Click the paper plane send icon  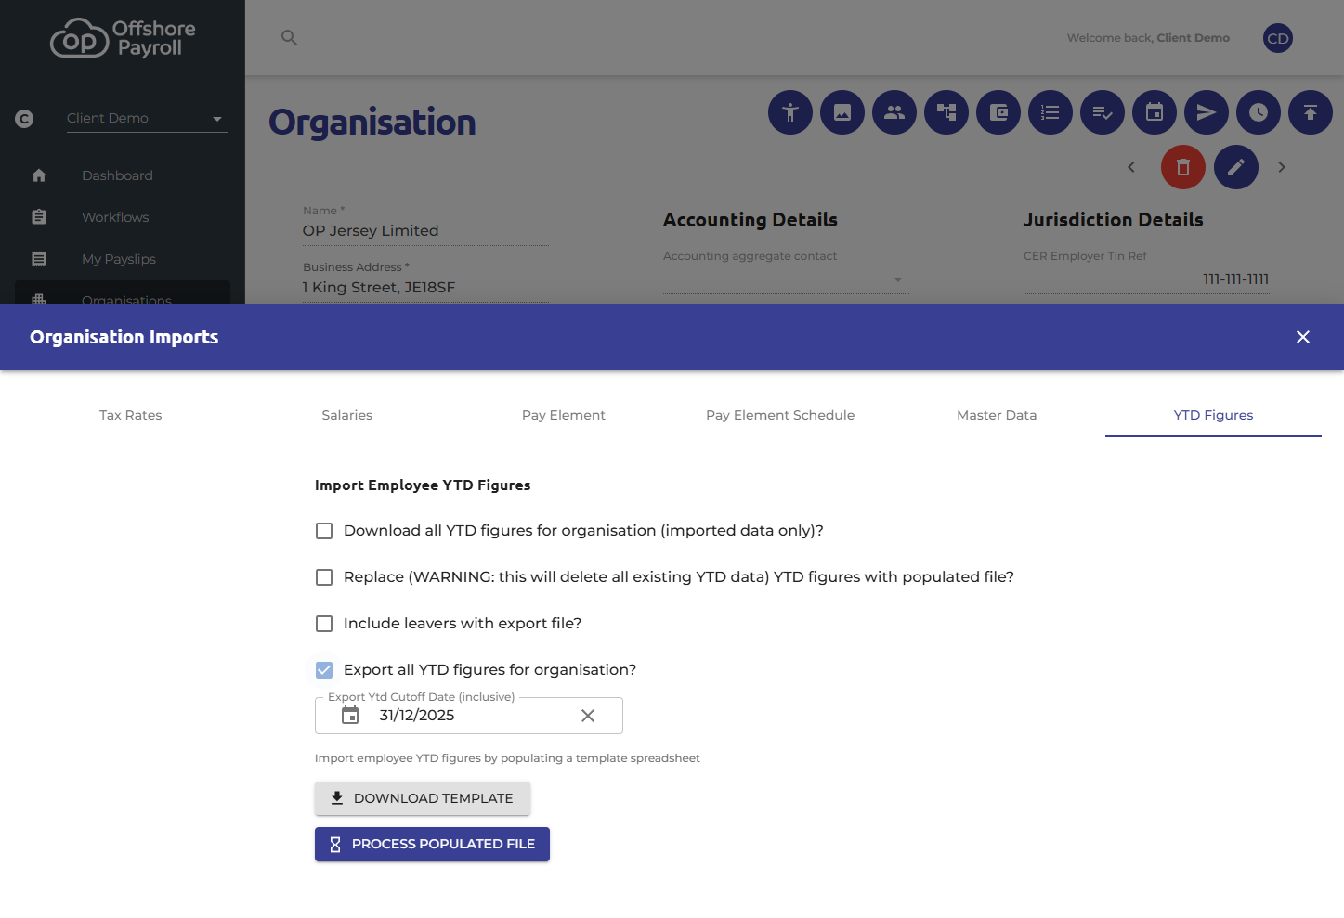coord(1207,112)
